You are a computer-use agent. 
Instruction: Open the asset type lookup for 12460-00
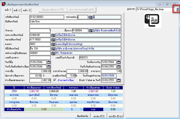pyautogui.click(x=53, y=35)
